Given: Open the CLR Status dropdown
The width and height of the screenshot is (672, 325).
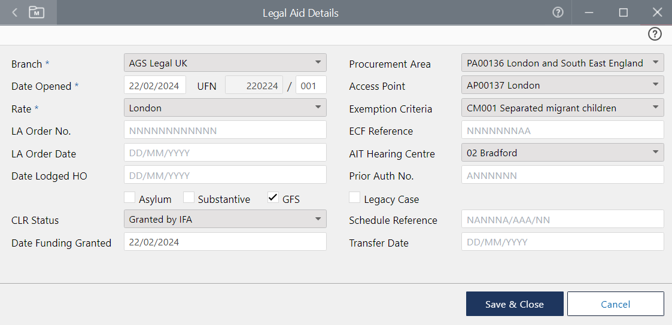Looking at the screenshot, I should pos(225,219).
